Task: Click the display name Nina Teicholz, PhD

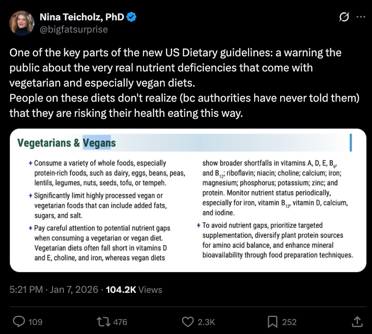Action: [x=81, y=17]
